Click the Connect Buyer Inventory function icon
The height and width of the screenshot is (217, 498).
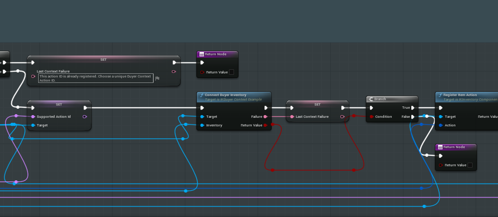pyautogui.click(x=201, y=95)
